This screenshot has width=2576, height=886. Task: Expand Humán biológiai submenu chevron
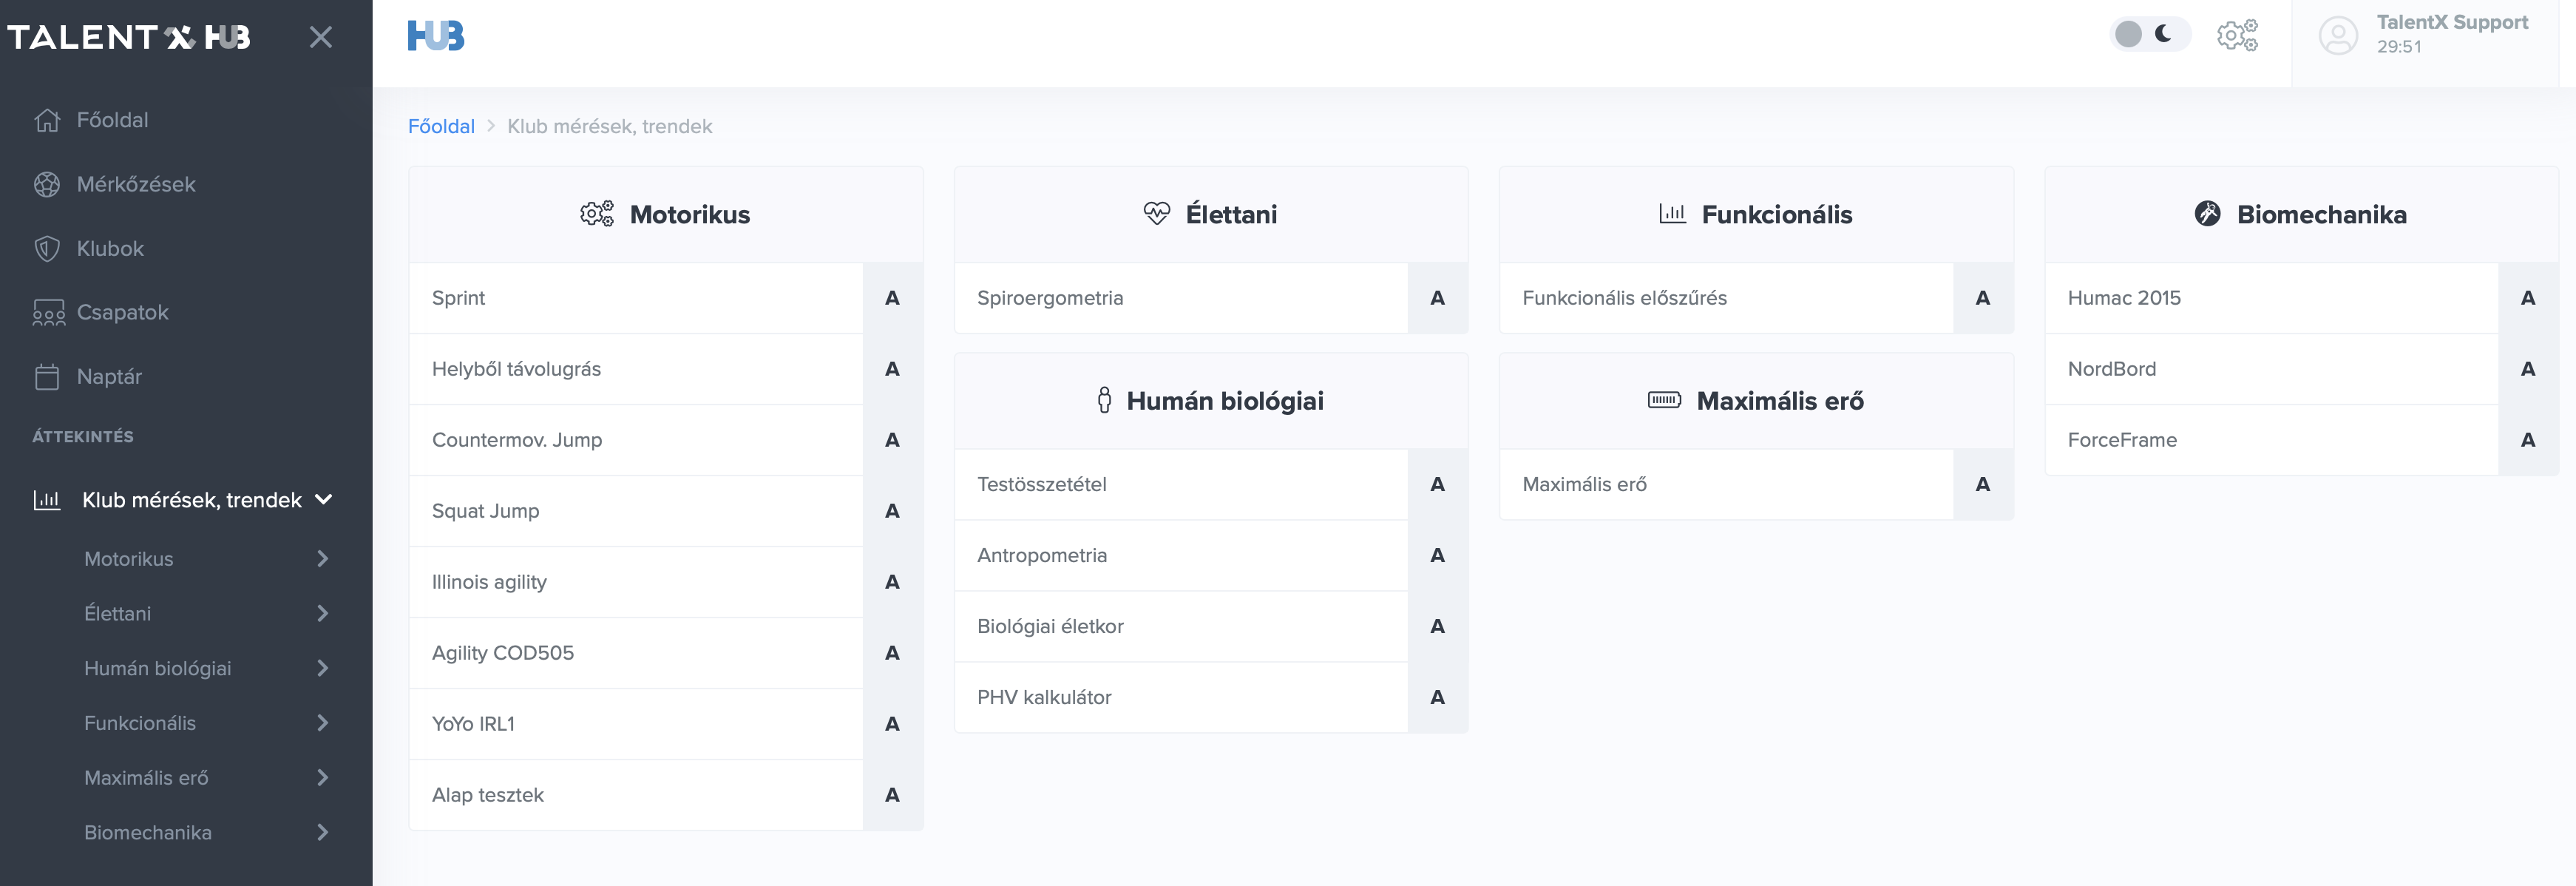[322, 668]
